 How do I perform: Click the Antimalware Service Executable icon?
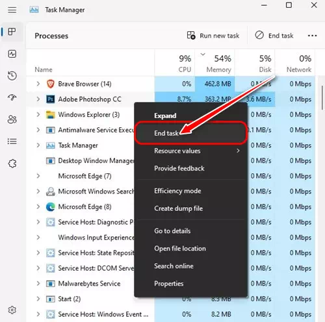51,130
